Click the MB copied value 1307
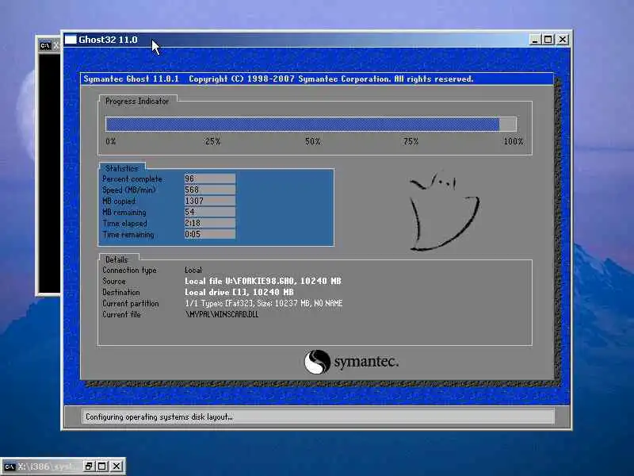The height and width of the screenshot is (476, 634). click(x=210, y=201)
